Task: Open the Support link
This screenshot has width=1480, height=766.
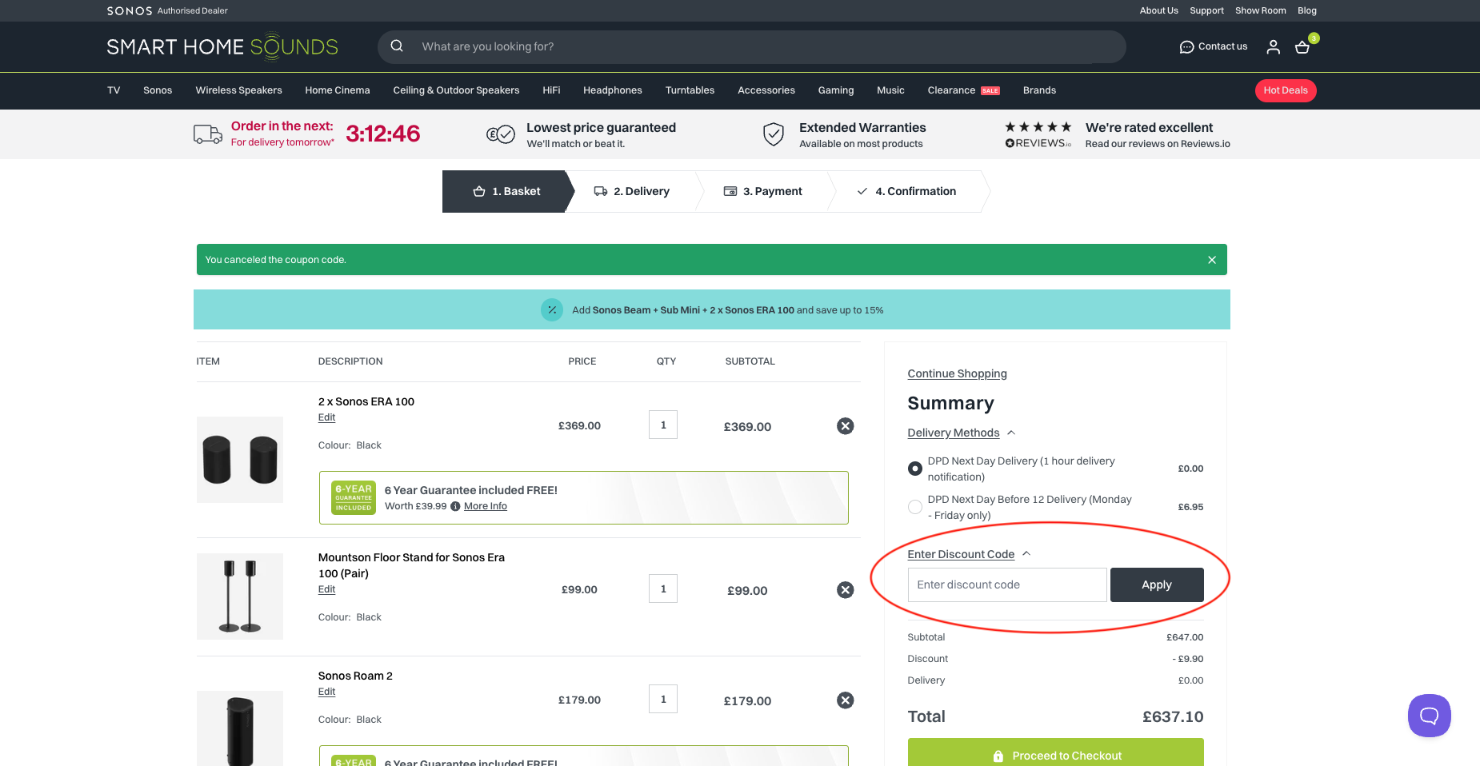Action: 1206,10
